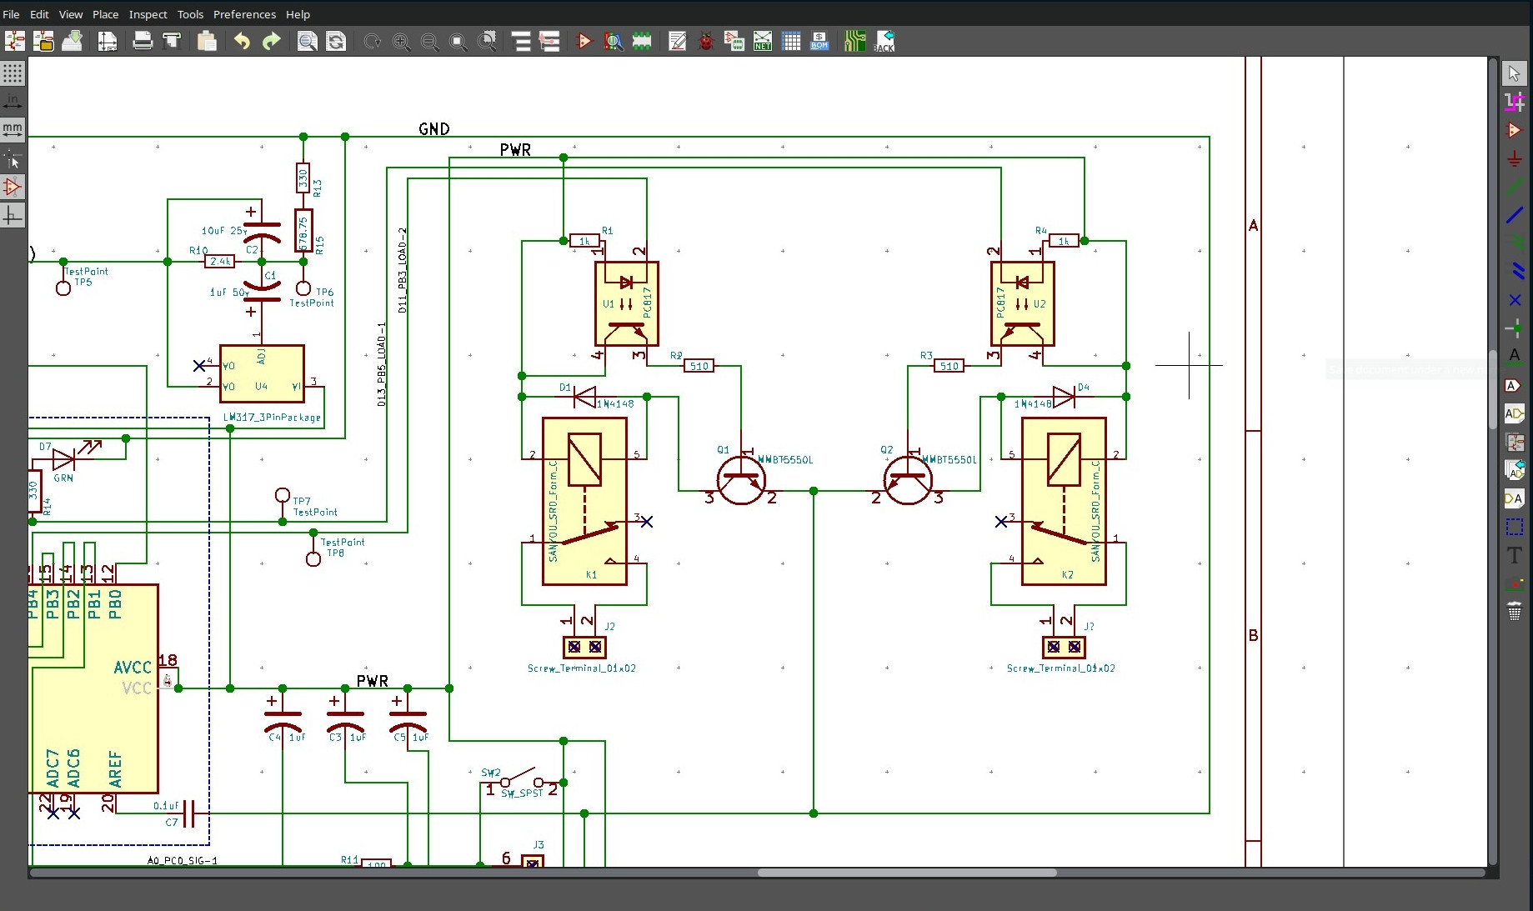Image resolution: width=1533 pixels, height=911 pixels.
Task: Select the Place bus tool
Action: 1515,215
